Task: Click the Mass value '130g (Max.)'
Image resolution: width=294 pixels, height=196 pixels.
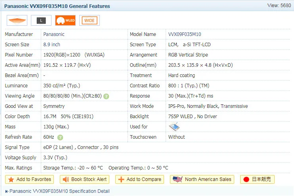Action: pyautogui.click(x=56, y=127)
